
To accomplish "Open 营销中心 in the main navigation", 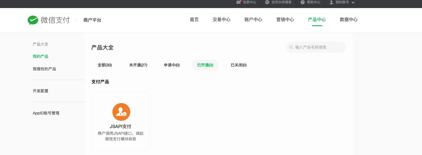I will point(285,19).
